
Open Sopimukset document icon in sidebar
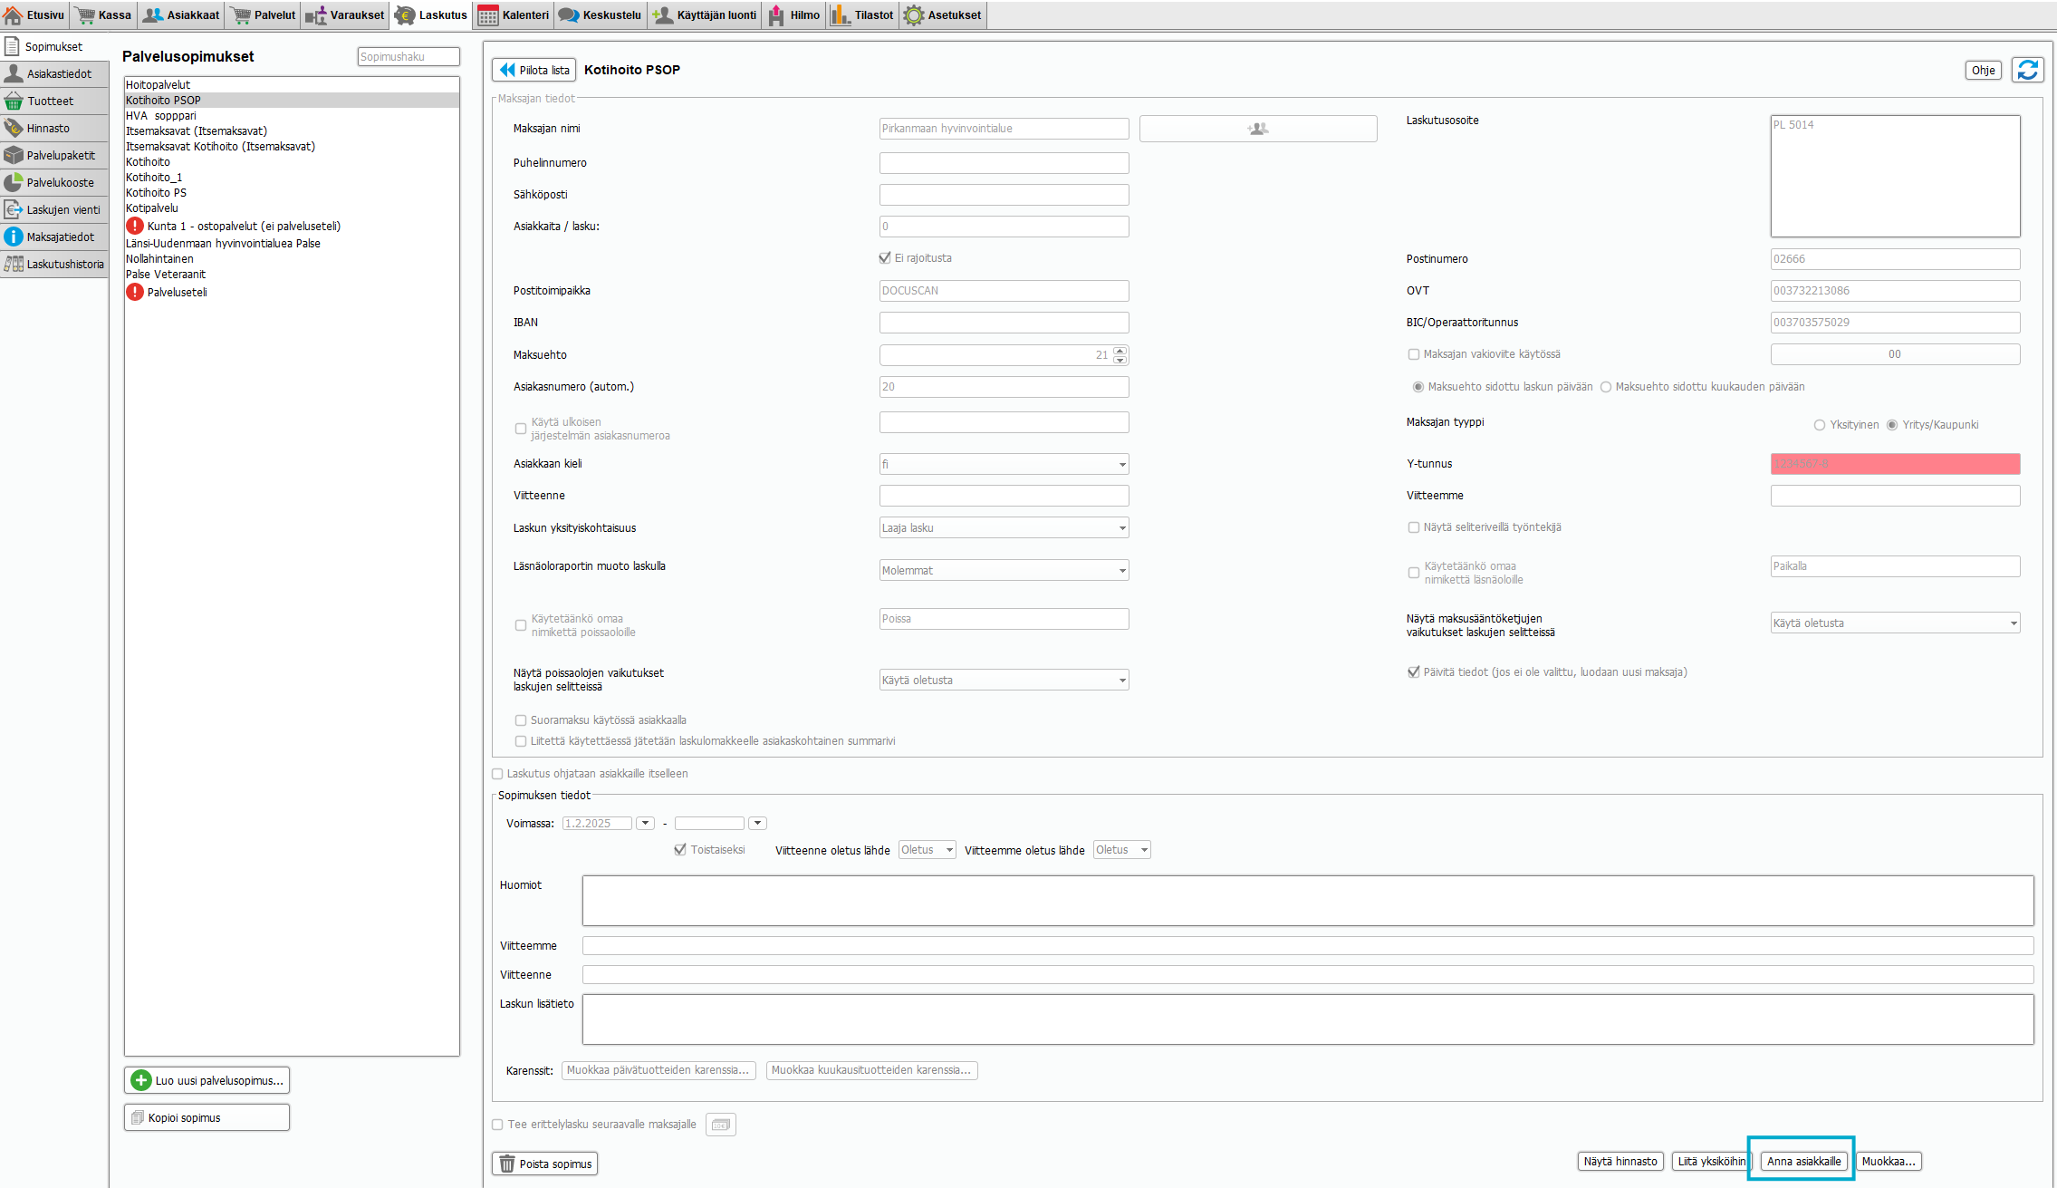pos(13,46)
